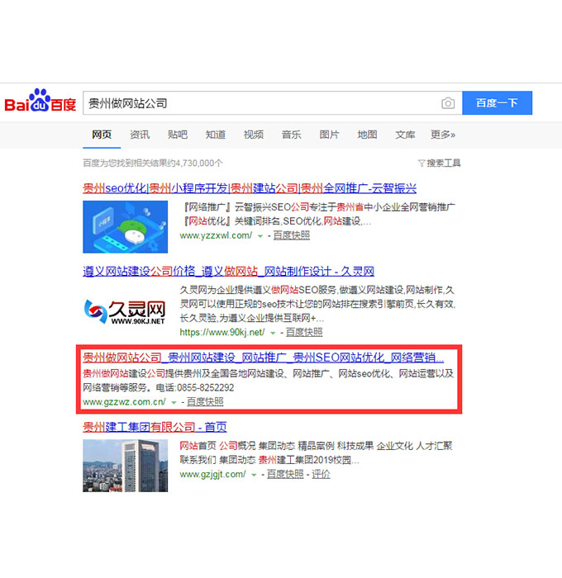The width and height of the screenshot is (562, 578).
Task: Select the 网页 tab
Action: pyautogui.click(x=102, y=135)
